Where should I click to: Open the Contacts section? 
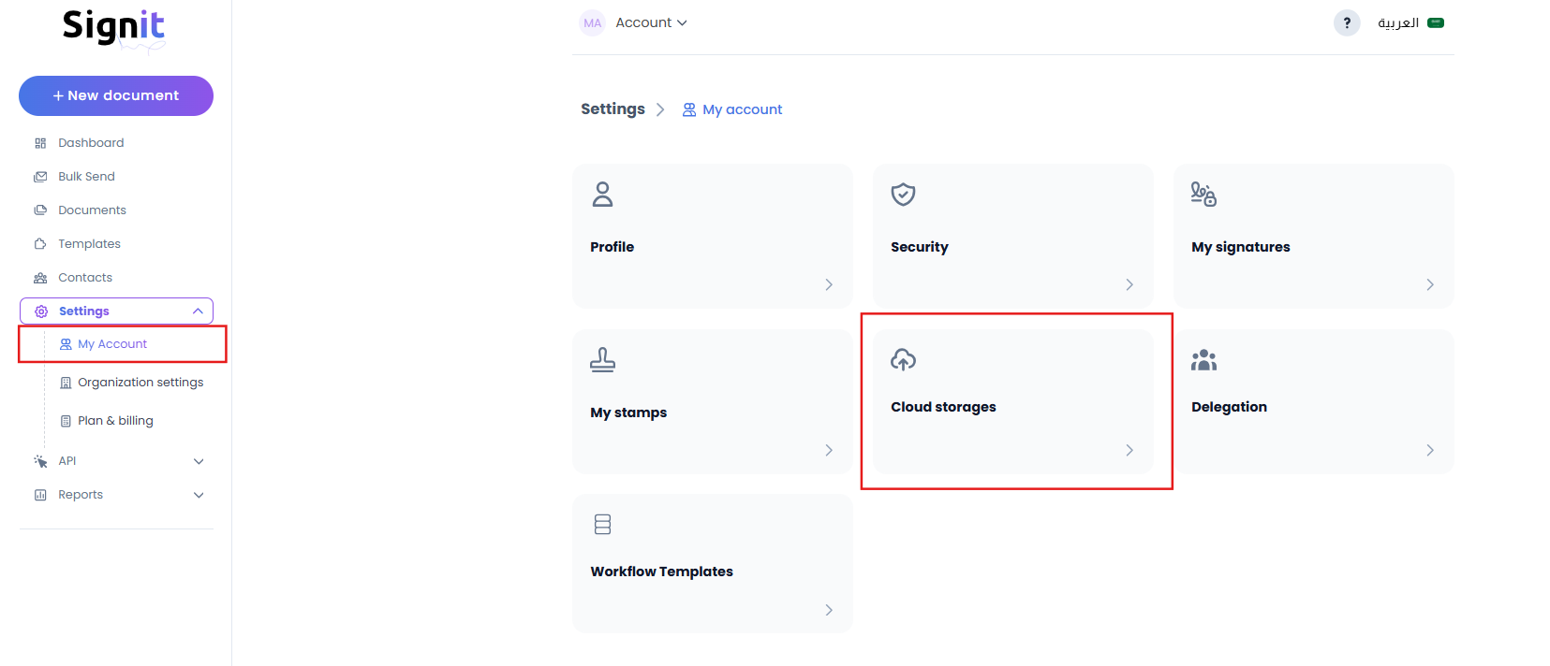tap(85, 278)
